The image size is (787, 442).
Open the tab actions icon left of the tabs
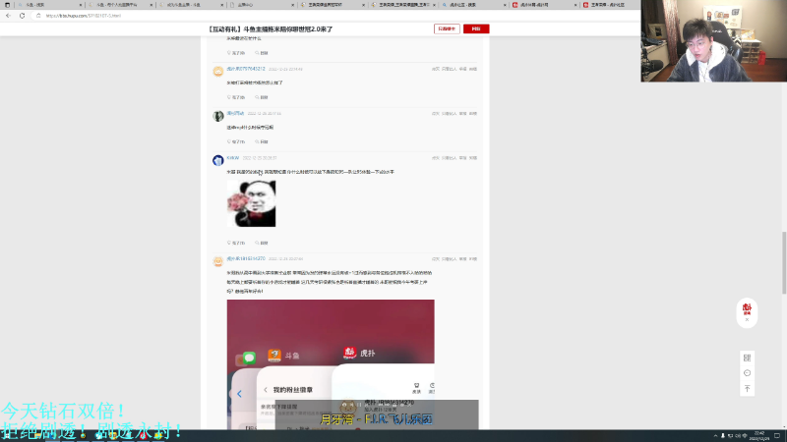7,5
